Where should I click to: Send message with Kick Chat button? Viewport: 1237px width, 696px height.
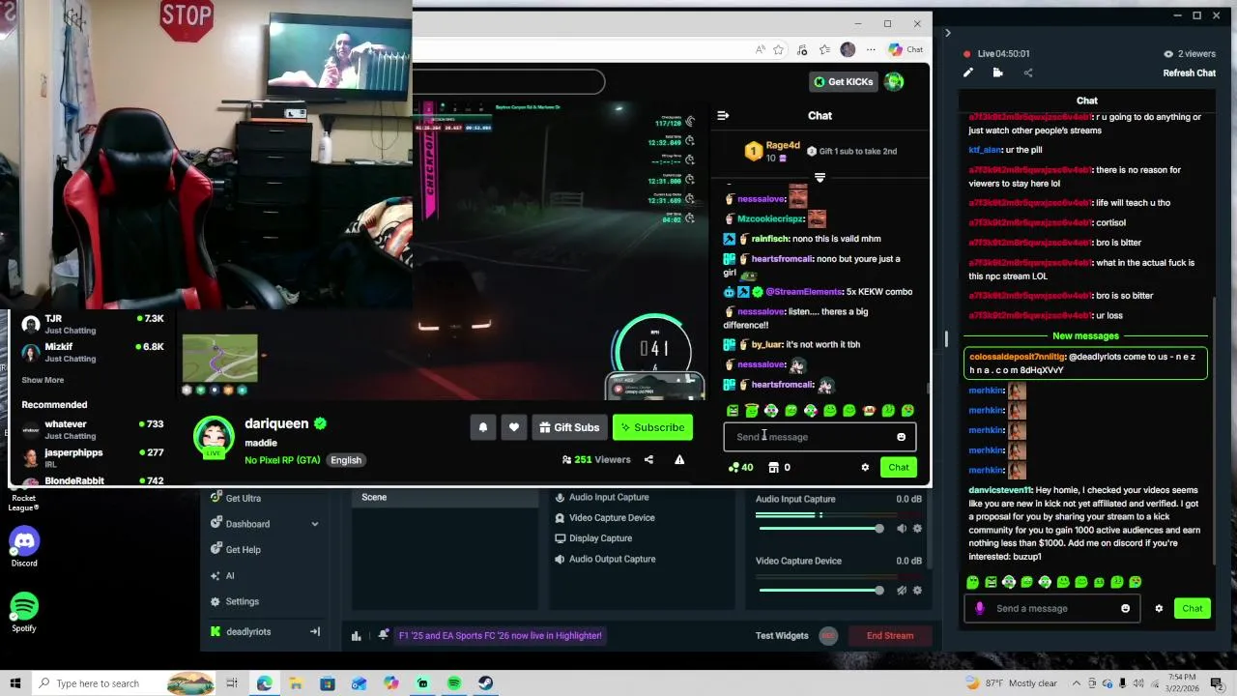899,468
